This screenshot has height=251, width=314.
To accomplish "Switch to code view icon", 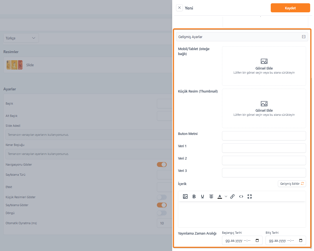I will [x=241, y=197].
